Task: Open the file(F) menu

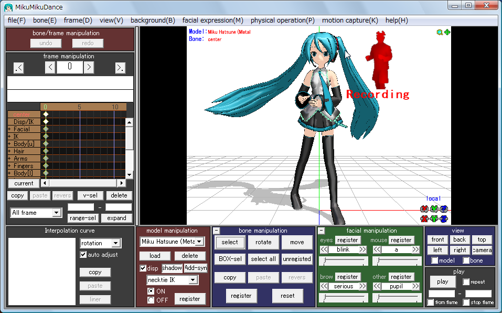Action: 17,20
